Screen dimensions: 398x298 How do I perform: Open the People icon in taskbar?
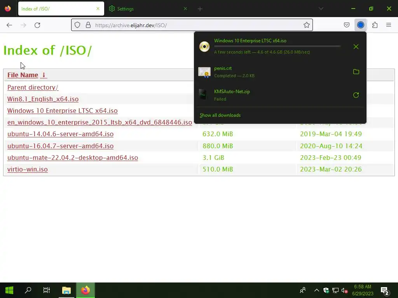(x=302, y=290)
